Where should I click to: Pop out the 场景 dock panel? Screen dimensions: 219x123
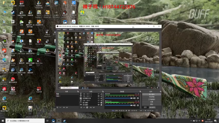point(78,92)
